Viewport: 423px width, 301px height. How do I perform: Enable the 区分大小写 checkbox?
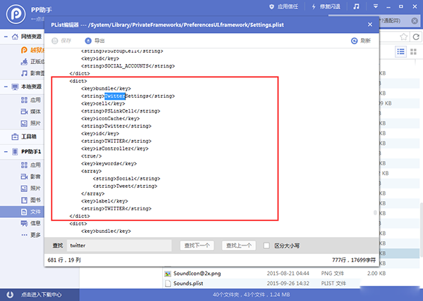coord(266,245)
